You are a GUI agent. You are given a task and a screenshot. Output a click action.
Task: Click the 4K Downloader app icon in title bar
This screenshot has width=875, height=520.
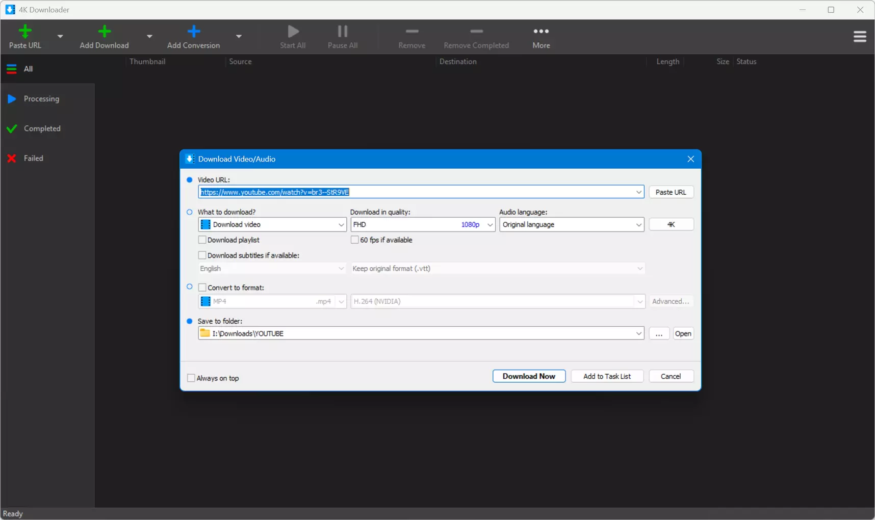pyautogui.click(x=10, y=10)
